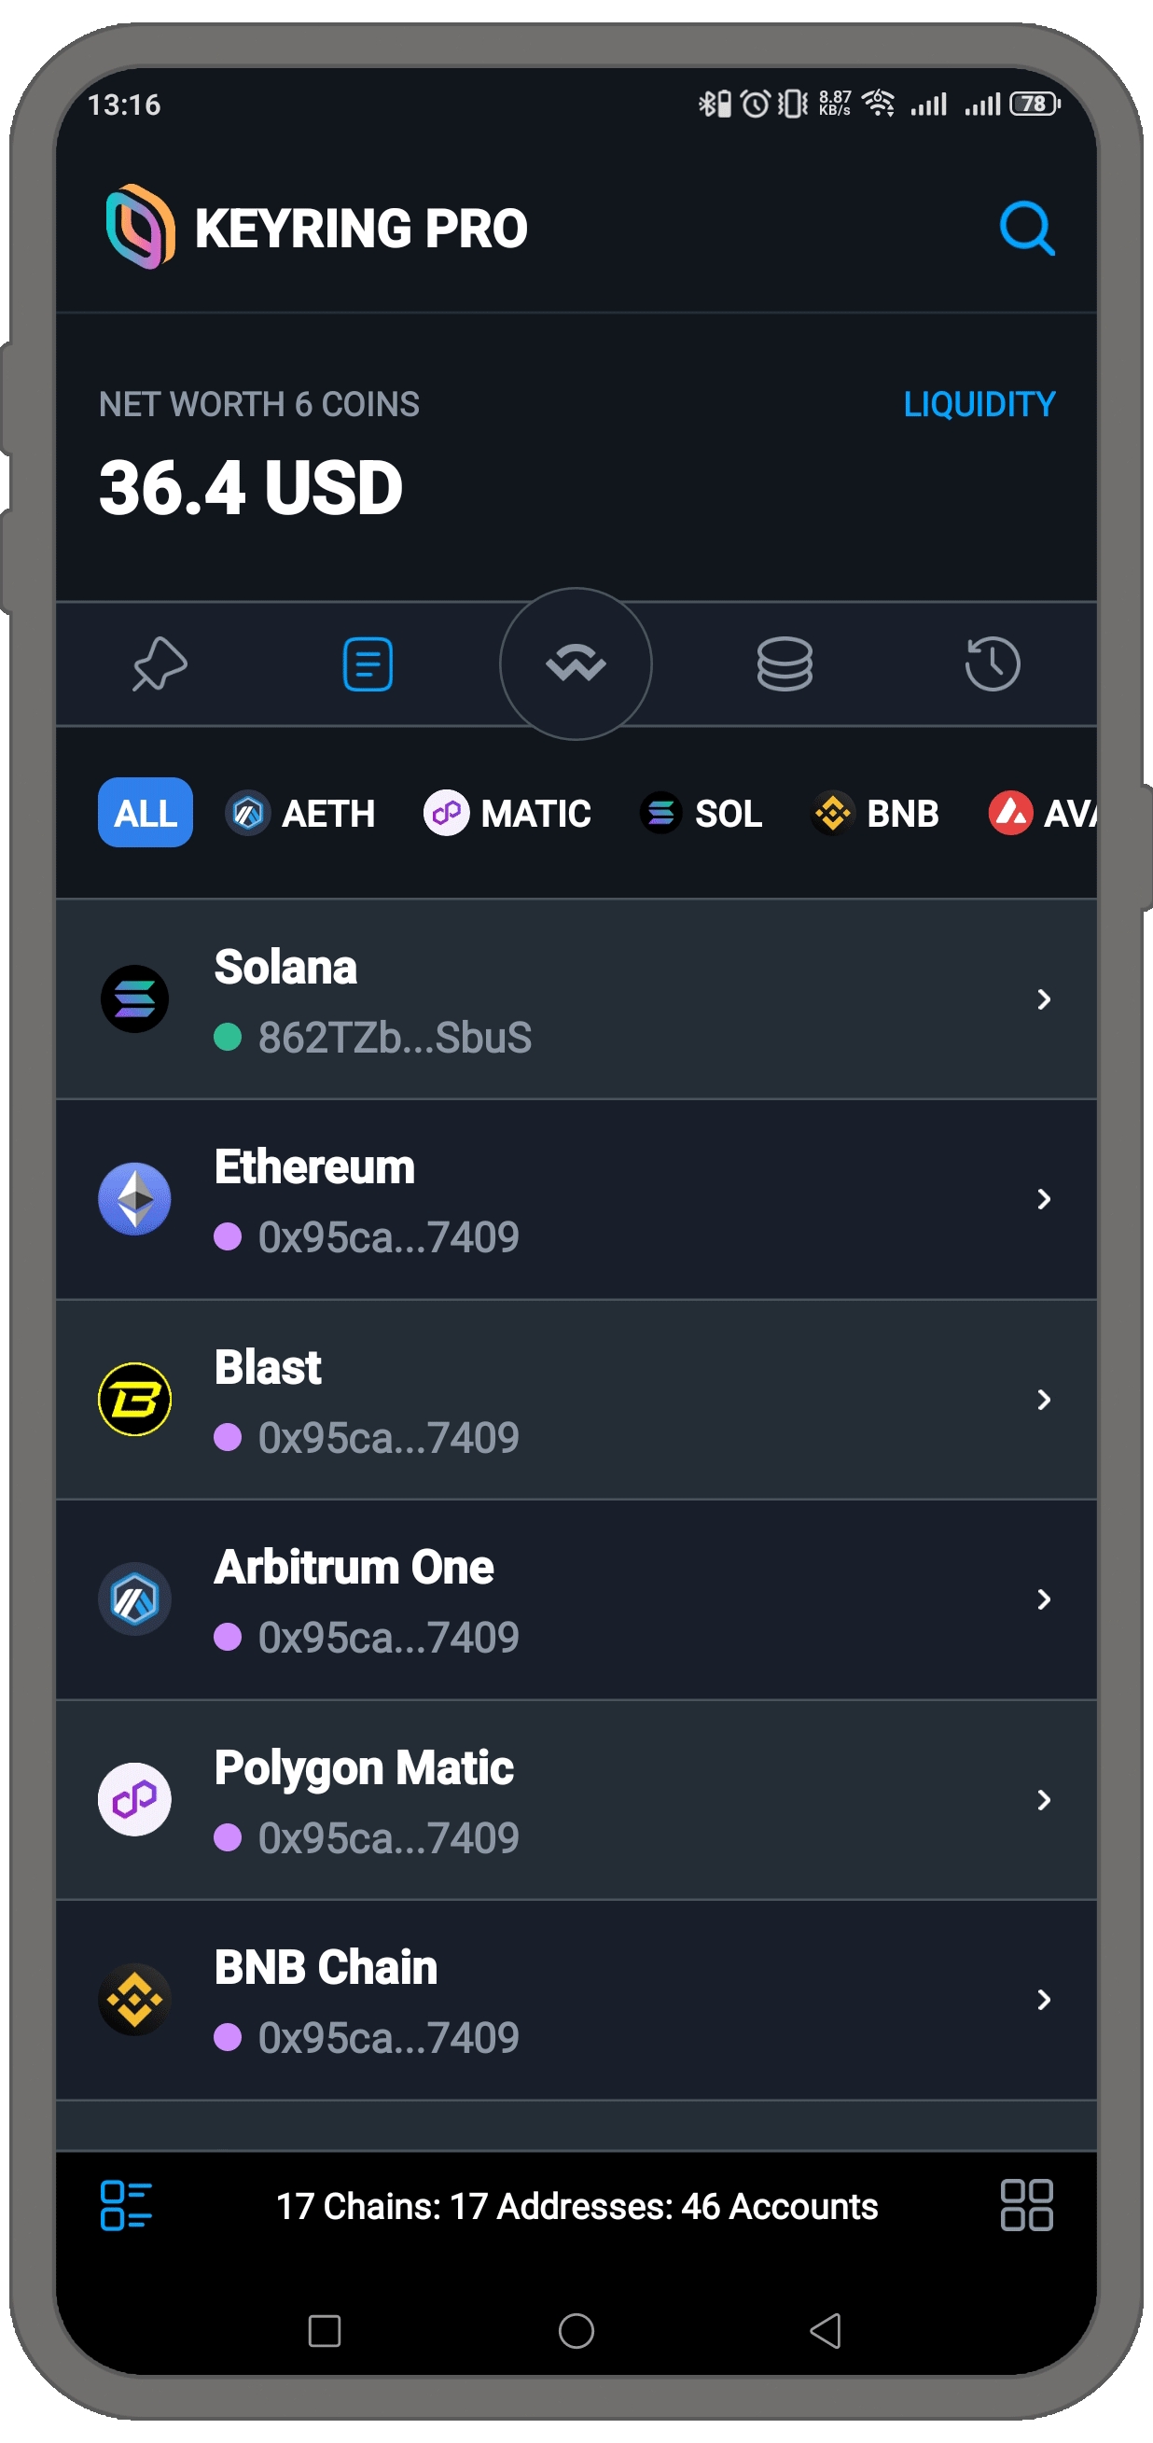
Task: Filter accounts by MATIC chain
Action: [507, 813]
